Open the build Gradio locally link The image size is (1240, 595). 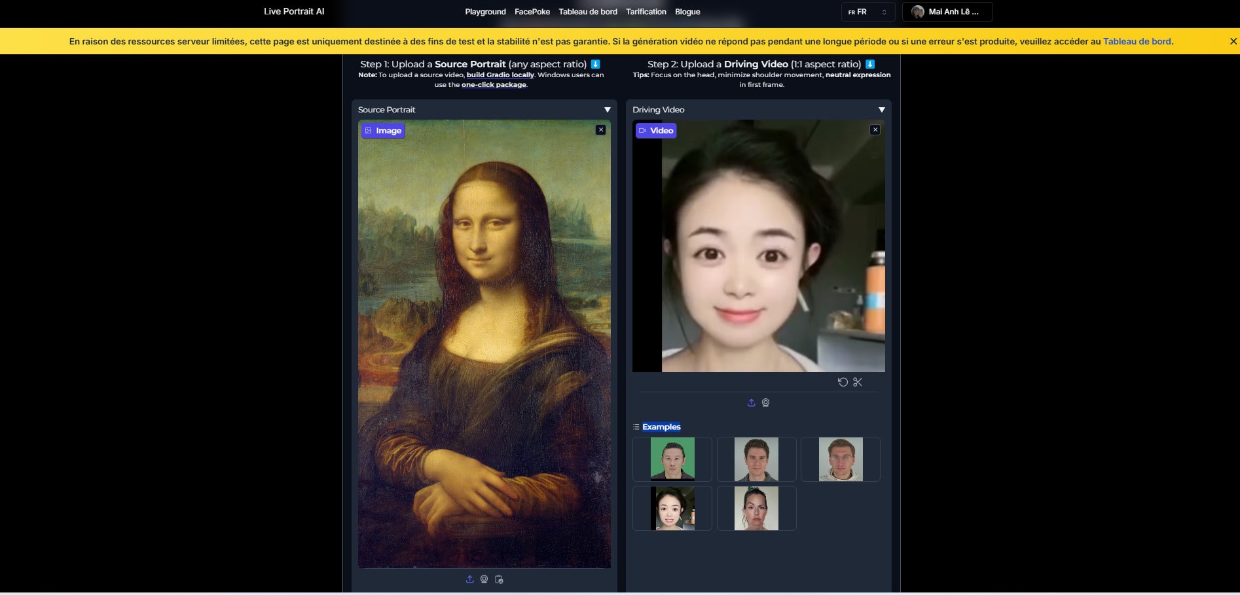[x=500, y=75]
